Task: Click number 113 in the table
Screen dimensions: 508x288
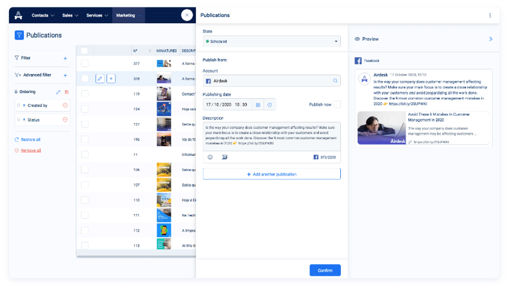Action: point(137,246)
